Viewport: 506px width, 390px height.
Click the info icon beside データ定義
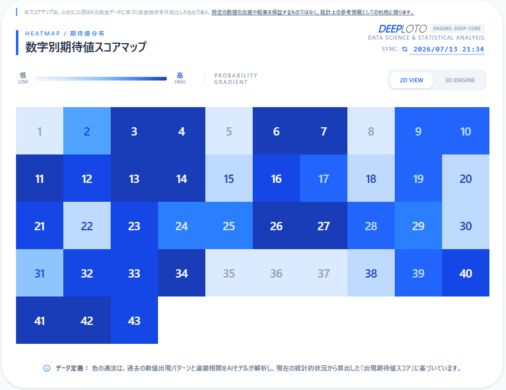click(x=47, y=368)
